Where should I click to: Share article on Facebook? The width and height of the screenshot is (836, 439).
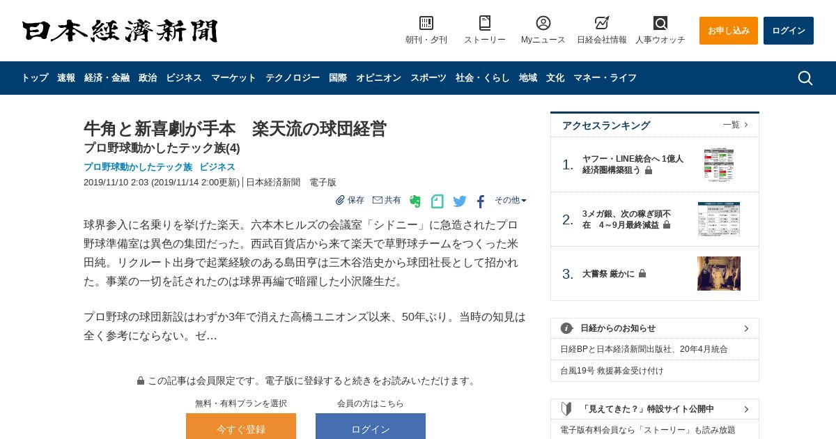[x=481, y=201]
